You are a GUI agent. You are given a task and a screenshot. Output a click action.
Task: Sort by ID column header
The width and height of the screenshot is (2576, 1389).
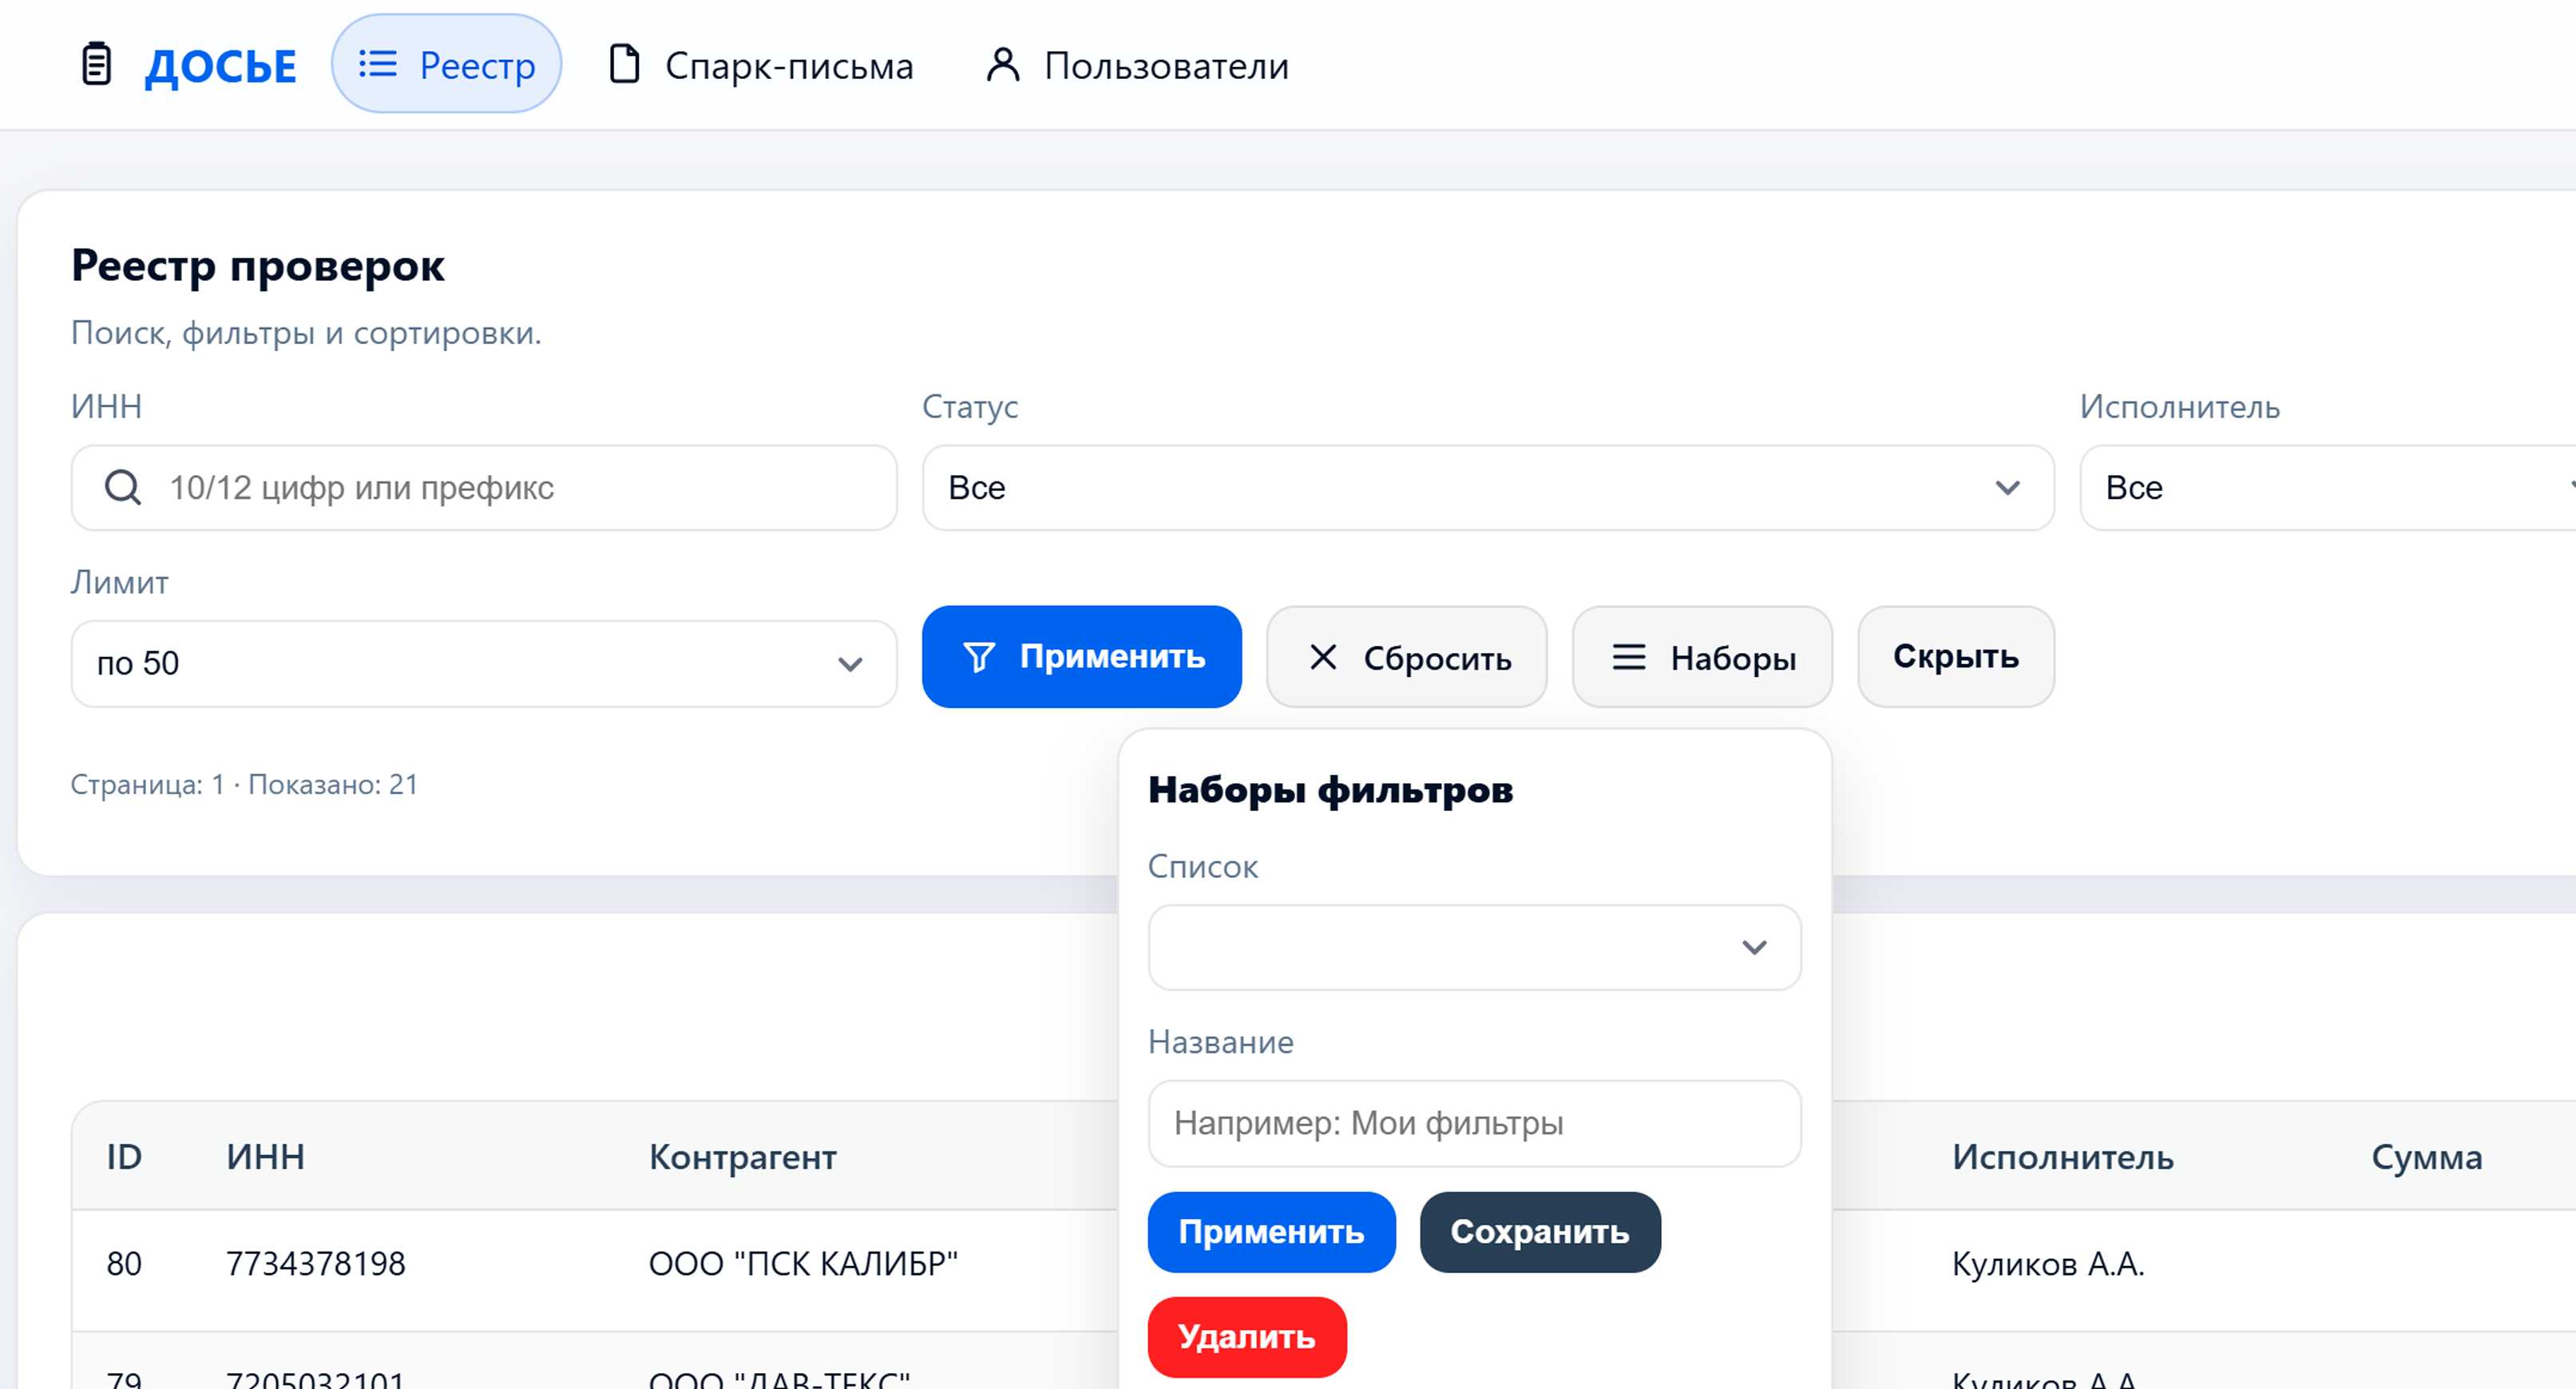[x=124, y=1157]
